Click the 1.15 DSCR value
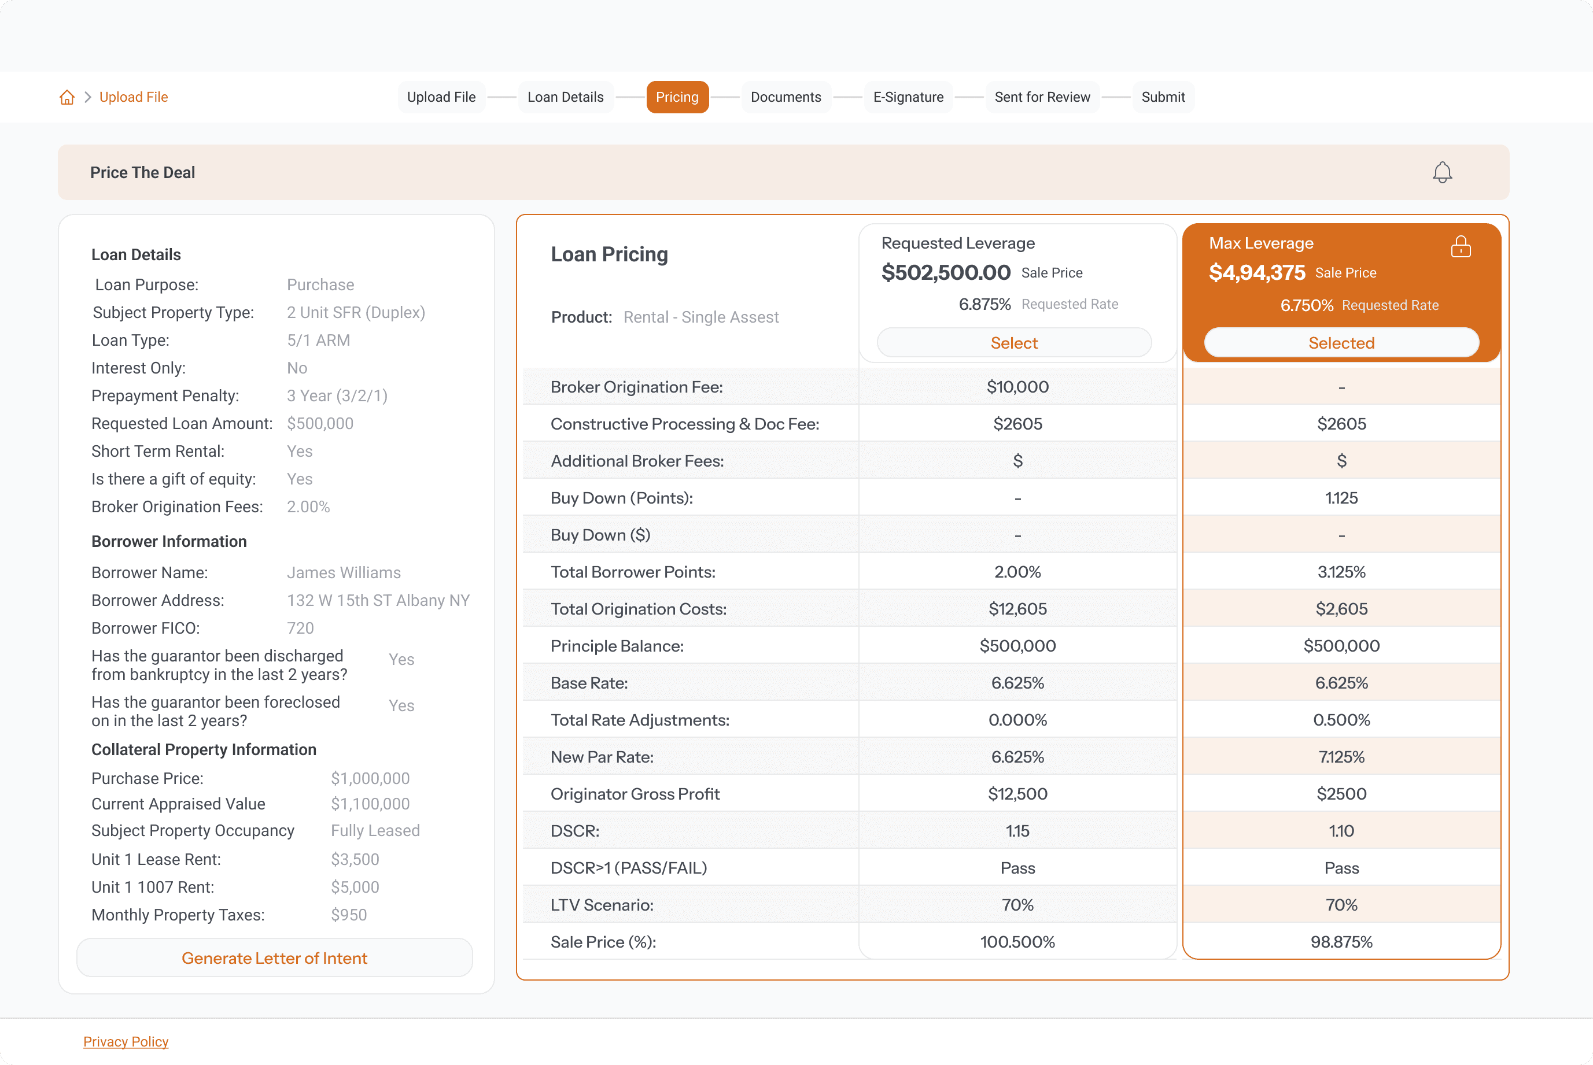Image resolution: width=1593 pixels, height=1065 pixels. 1017,831
